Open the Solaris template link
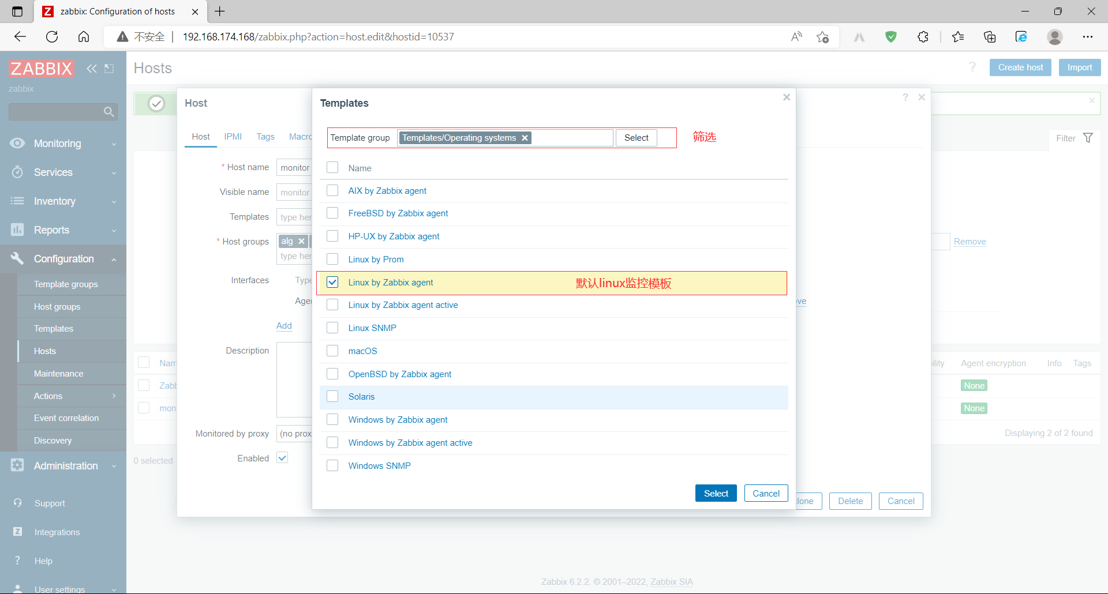This screenshot has width=1108, height=594. point(361,397)
